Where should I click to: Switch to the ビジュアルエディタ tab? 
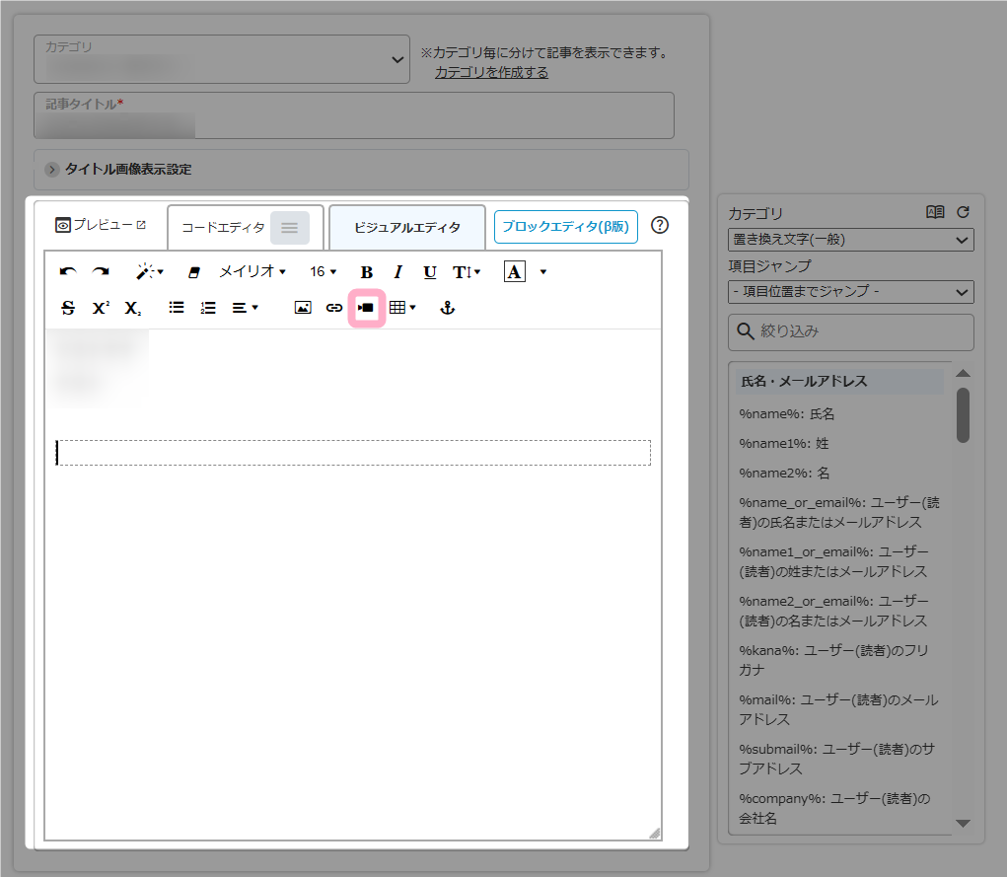[x=406, y=228]
